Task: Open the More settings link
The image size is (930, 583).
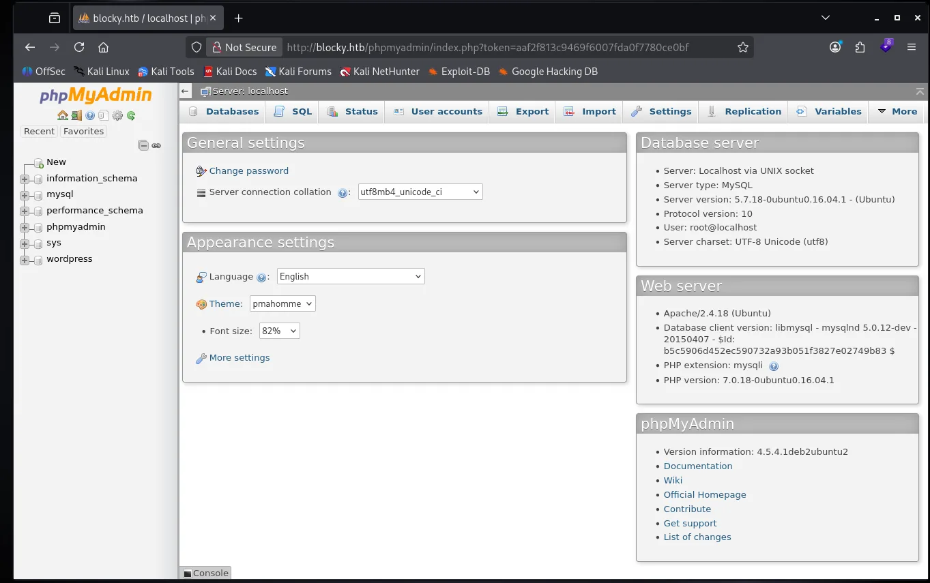Action: tap(239, 358)
